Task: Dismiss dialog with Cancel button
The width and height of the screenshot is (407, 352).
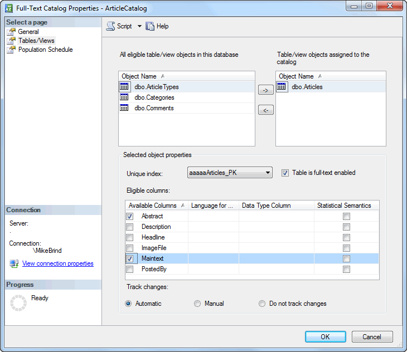Action: click(x=372, y=336)
